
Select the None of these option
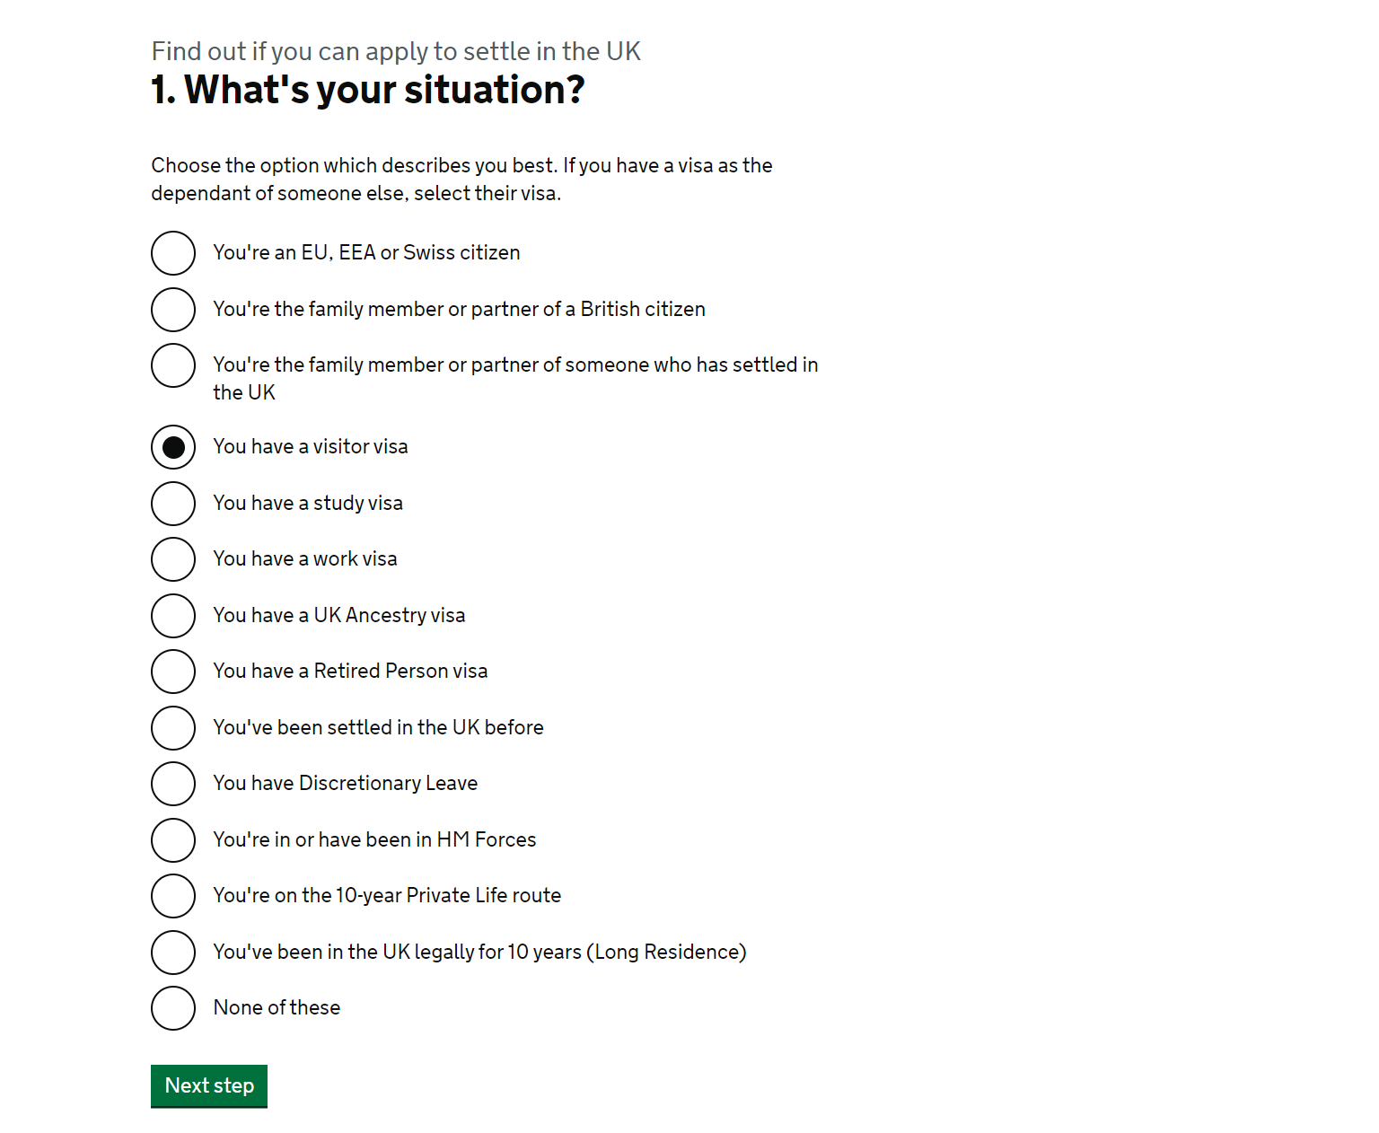[173, 1008]
